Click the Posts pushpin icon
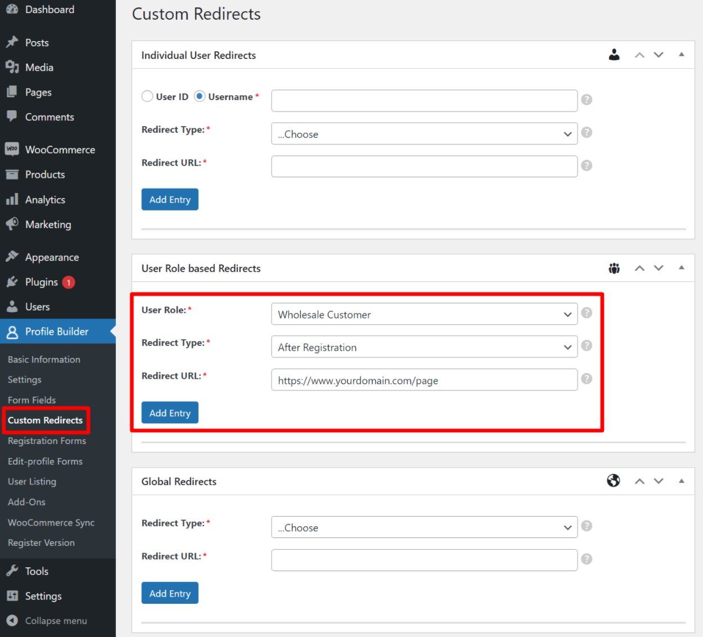The image size is (703, 637). click(x=12, y=42)
